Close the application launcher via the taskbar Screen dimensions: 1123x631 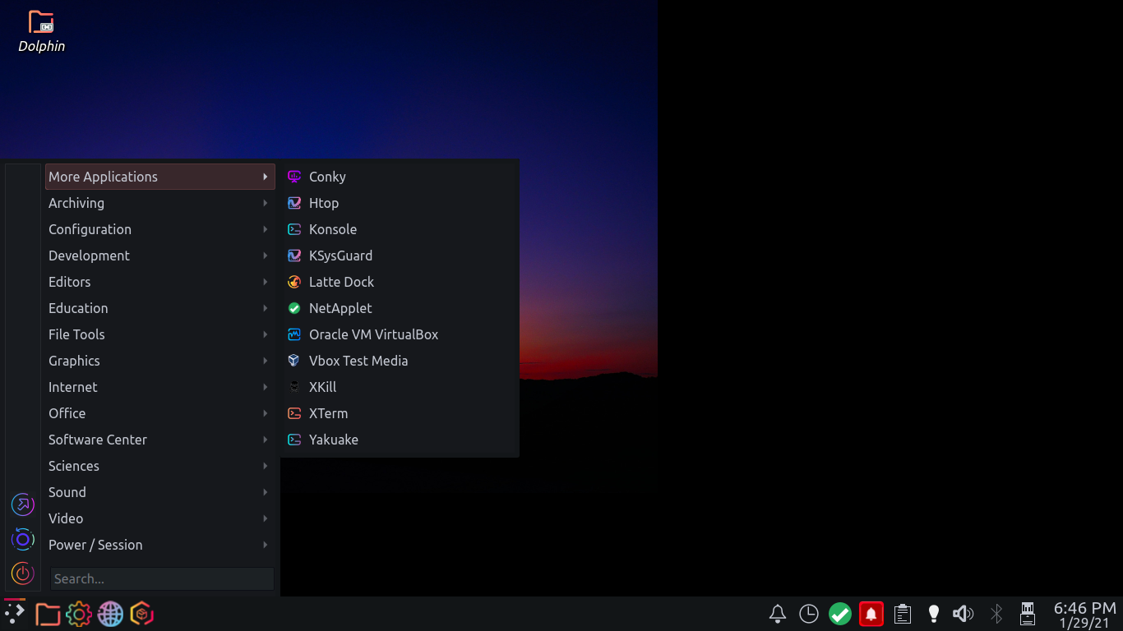tap(15, 613)
